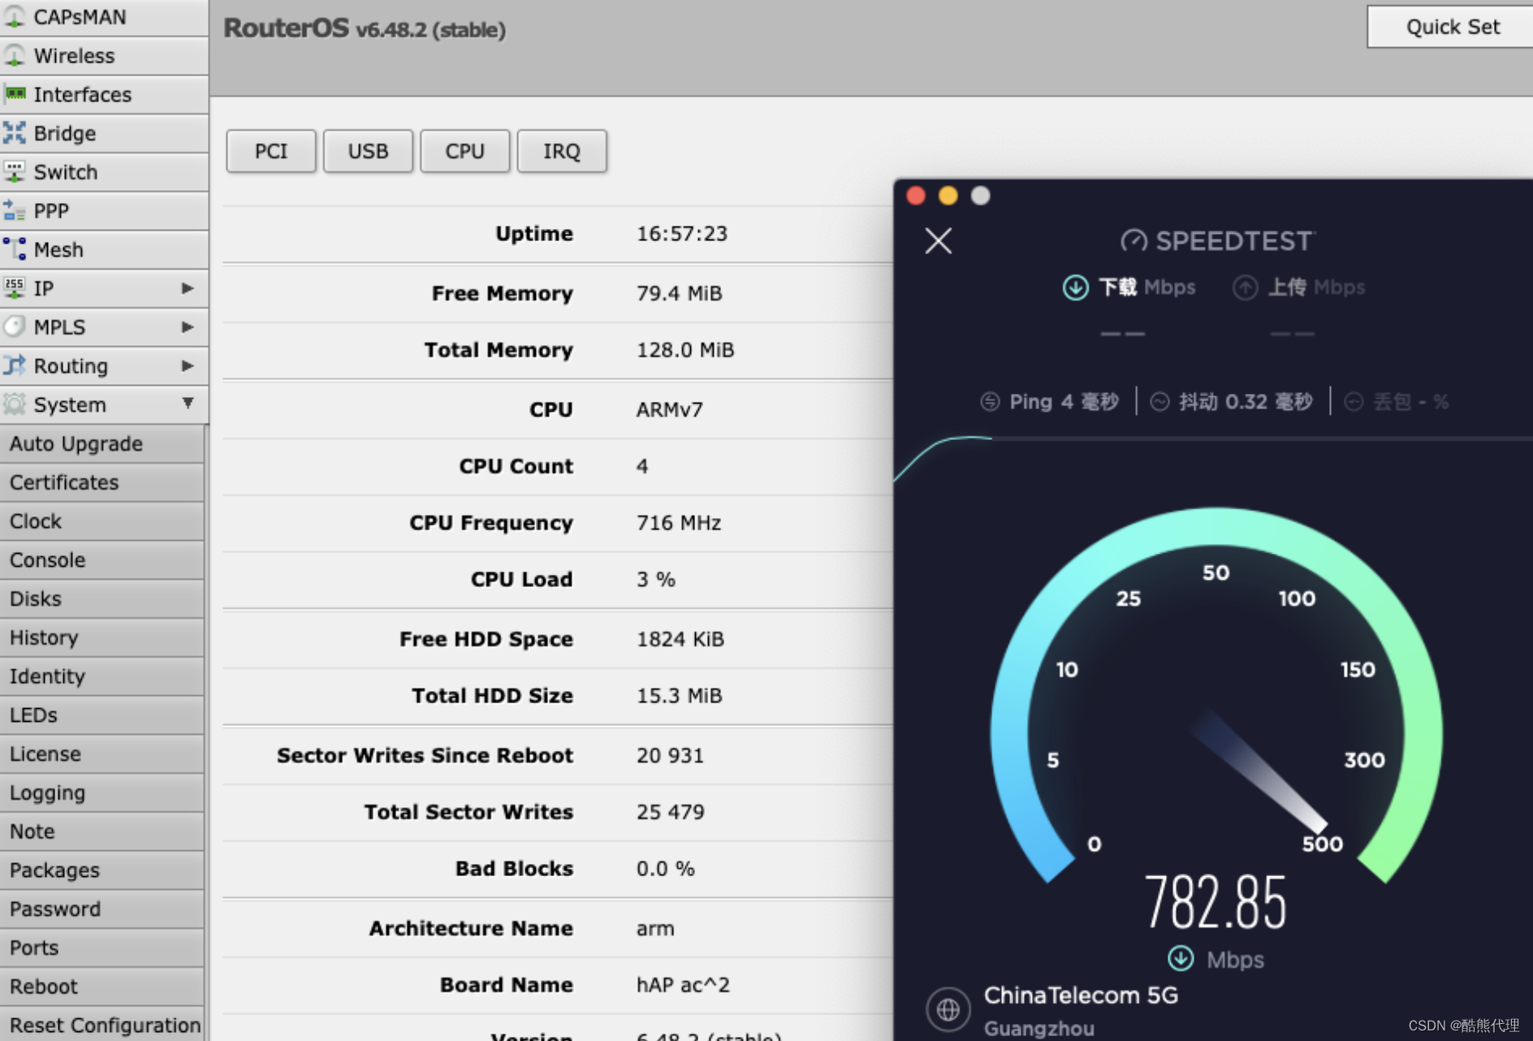Select Reset Configuration under System
The image size is (1533, 1041).
pos(101,1025)
